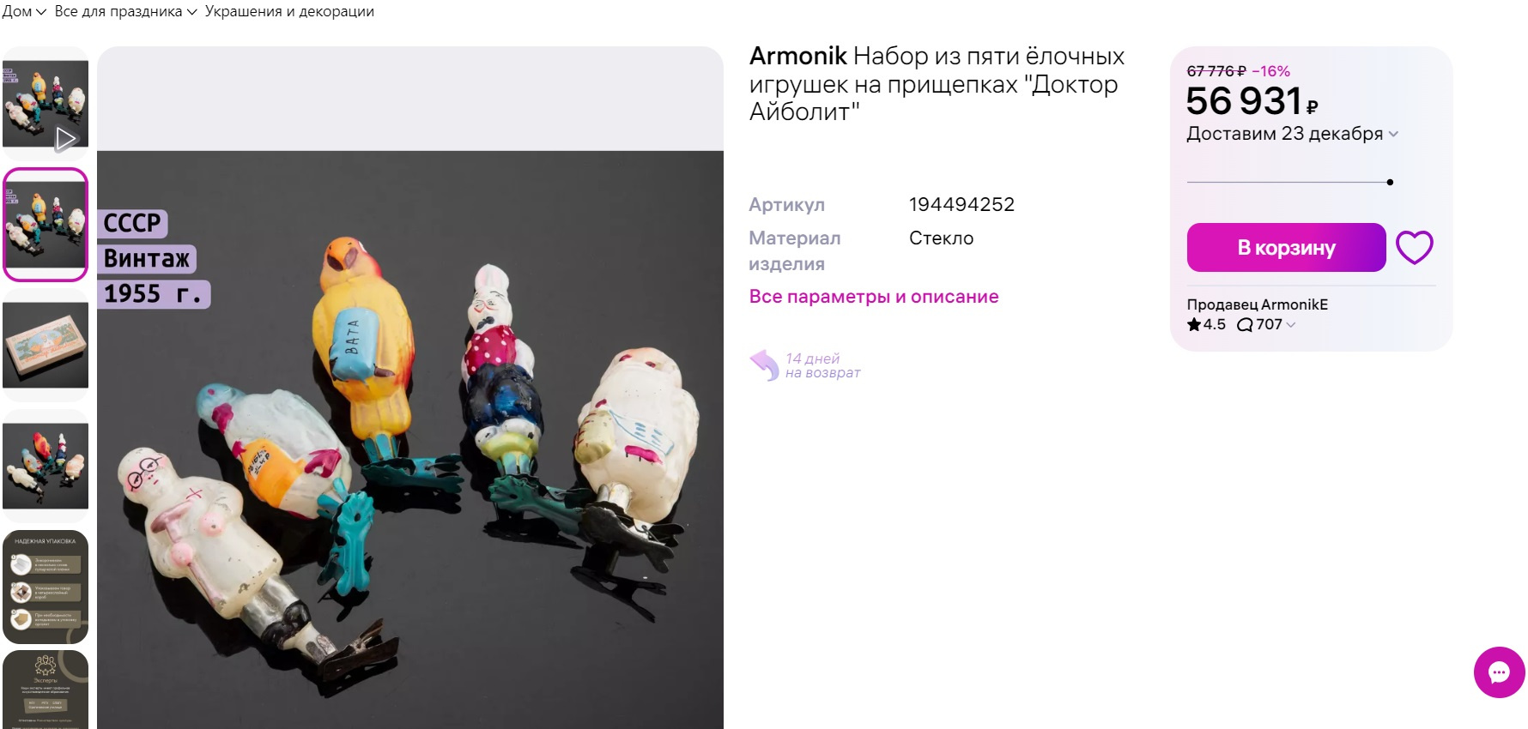Expand seller rating details chevron
Screen dimensions: 1528x729
coord(1291,325)
